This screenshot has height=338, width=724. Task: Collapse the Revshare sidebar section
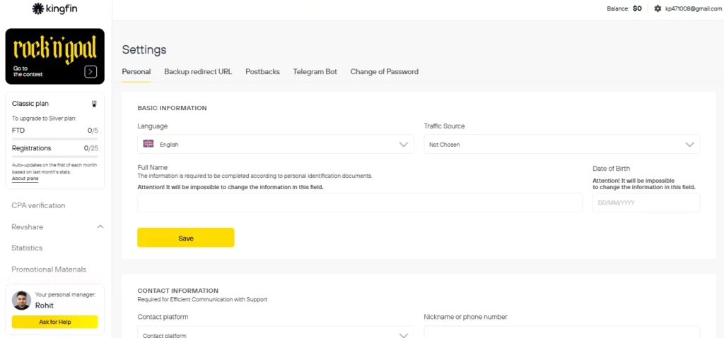(x=100, y=227)
